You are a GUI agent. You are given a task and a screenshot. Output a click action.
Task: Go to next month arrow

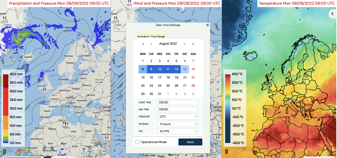[x=185, y=44]
